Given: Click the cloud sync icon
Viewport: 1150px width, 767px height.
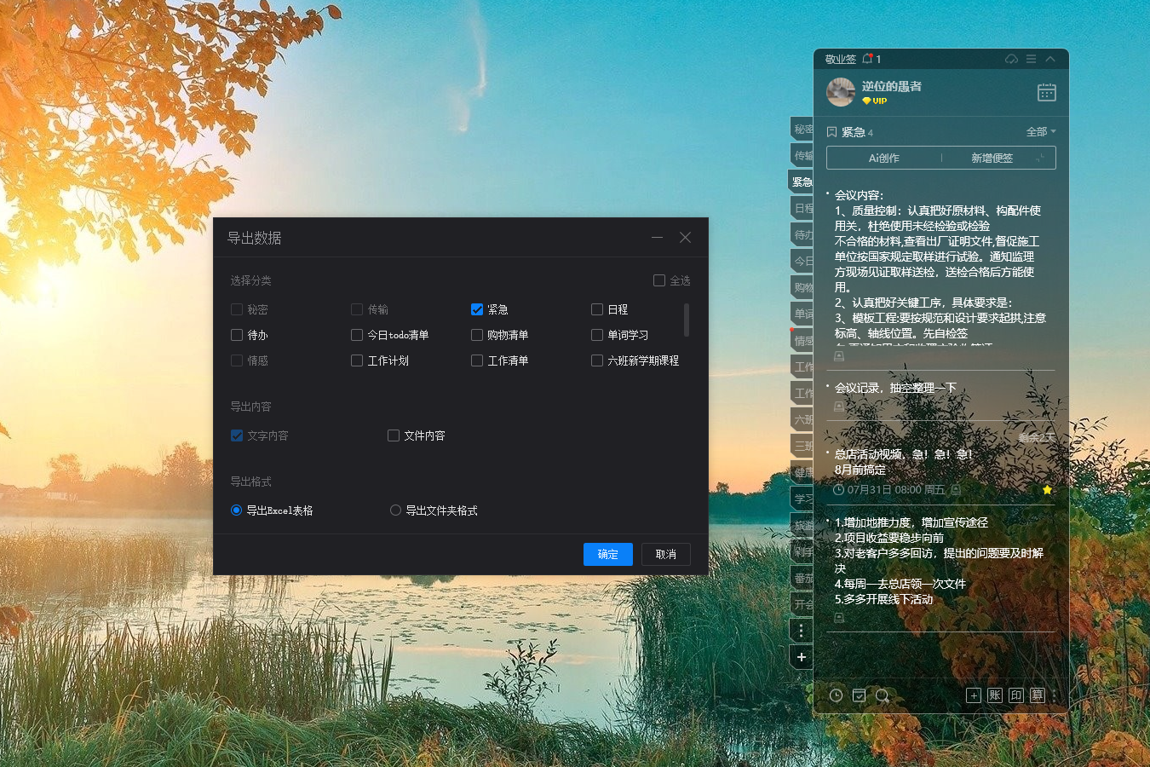Looking at the screenshot, I should coord(1011,59).
